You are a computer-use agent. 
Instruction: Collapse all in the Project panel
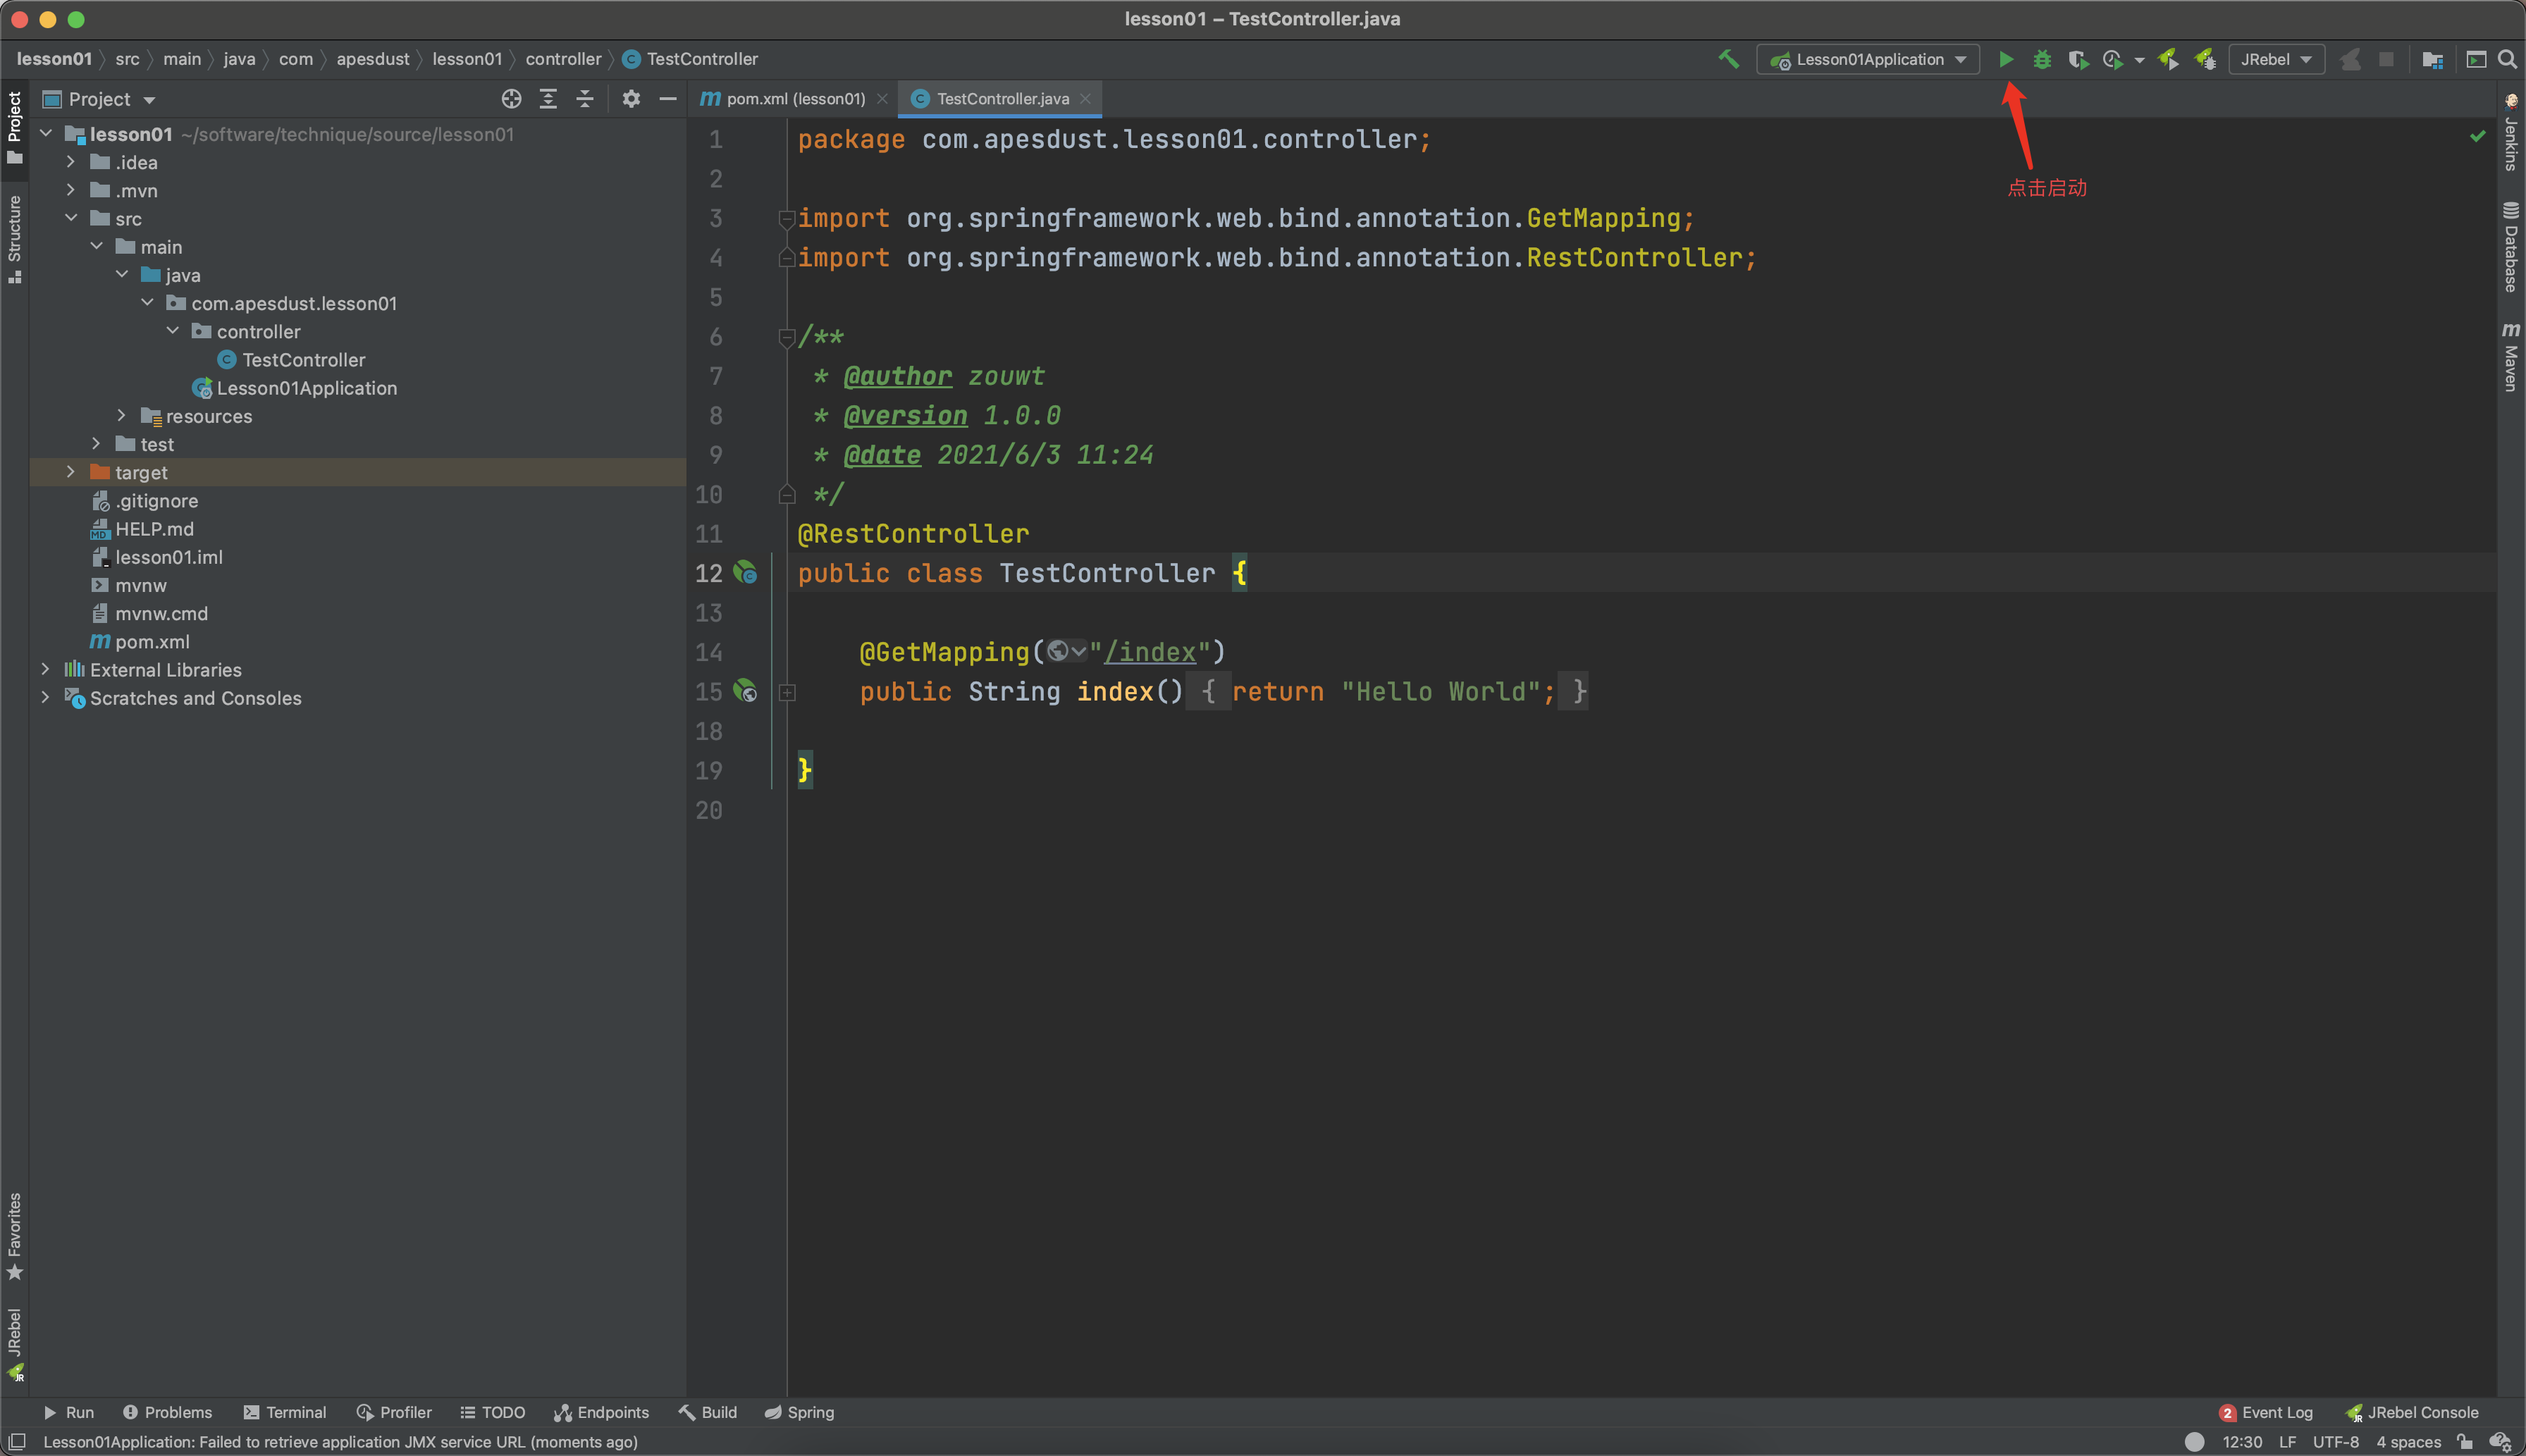coord(585,99)
